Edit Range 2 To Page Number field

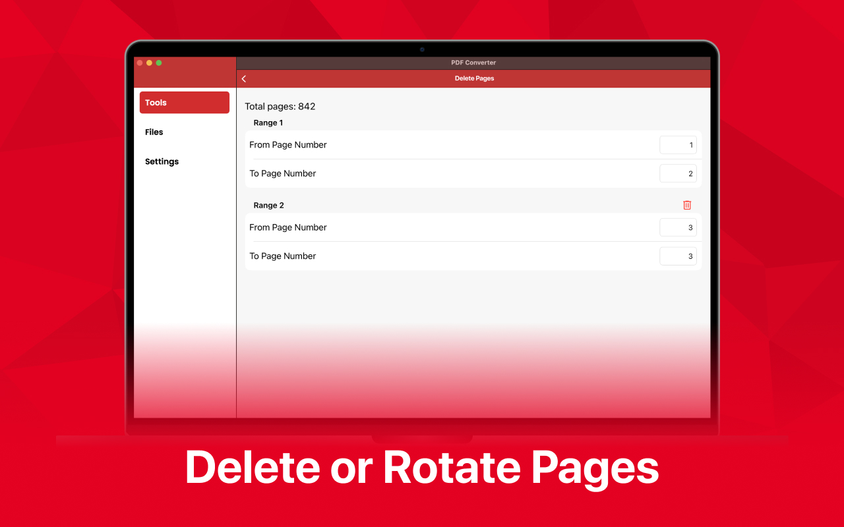click(678, 256)
